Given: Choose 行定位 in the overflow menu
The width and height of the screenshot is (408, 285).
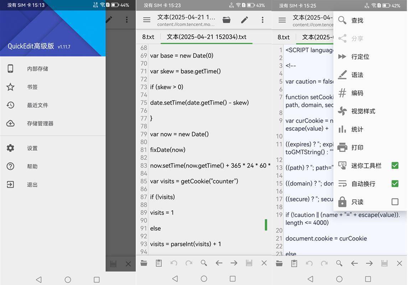Looking at the screenshot, I should [x=360, y=57].
